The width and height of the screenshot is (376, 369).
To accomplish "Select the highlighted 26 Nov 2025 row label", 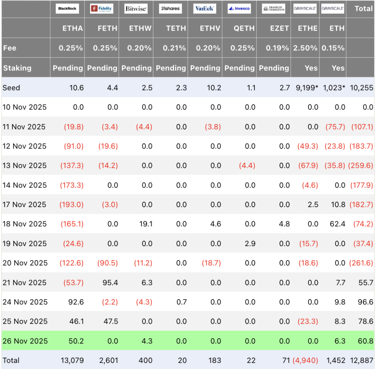I will click(25, 341).
